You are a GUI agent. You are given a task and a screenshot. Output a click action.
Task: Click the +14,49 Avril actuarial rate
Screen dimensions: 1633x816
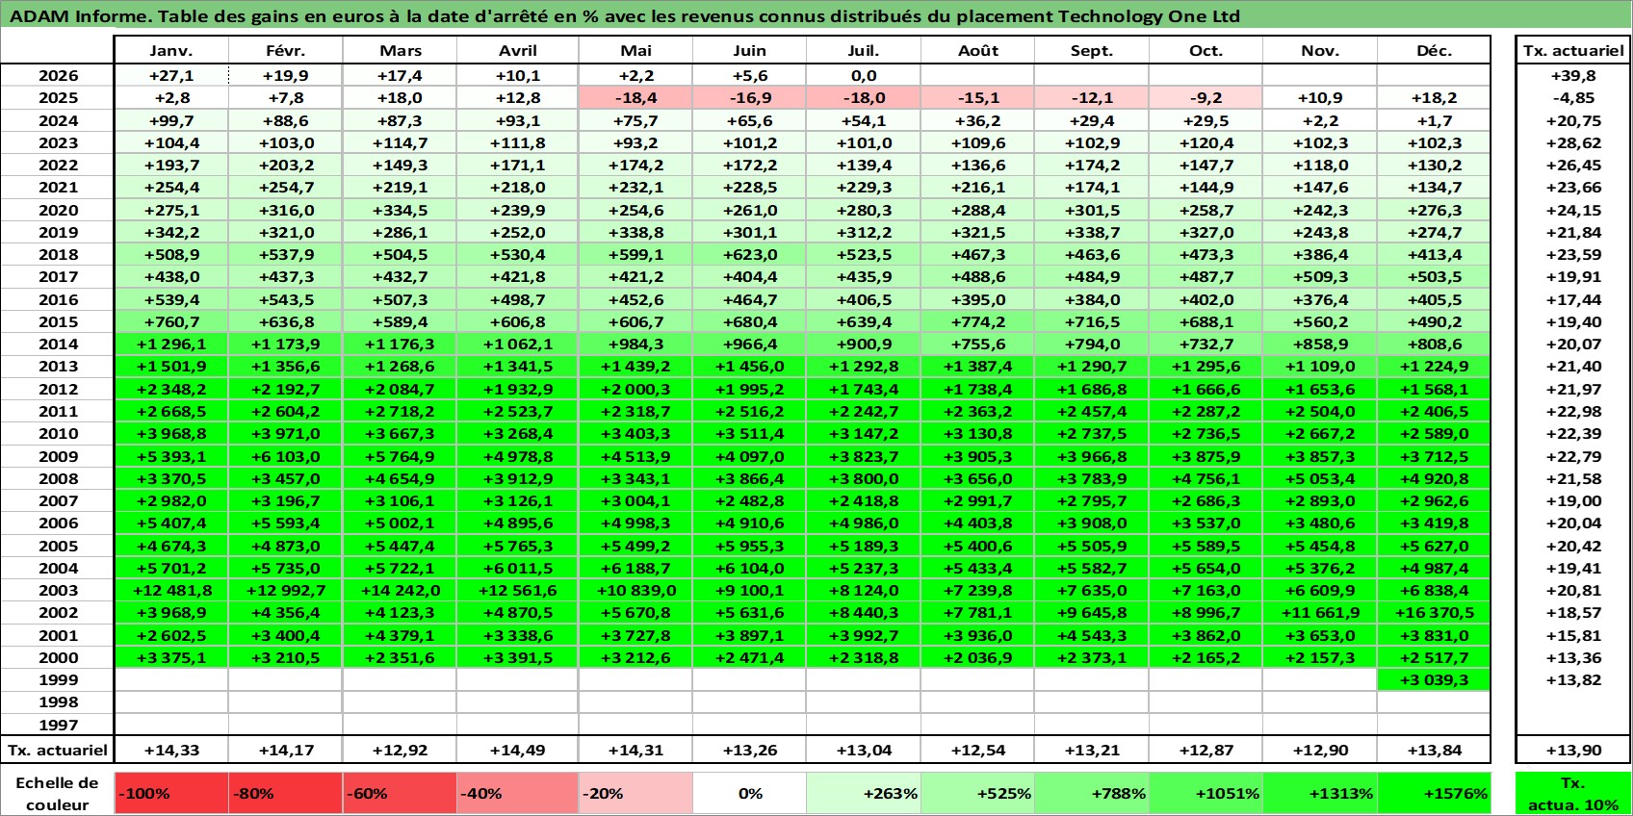pyautogui.click(x=517, y=750)
